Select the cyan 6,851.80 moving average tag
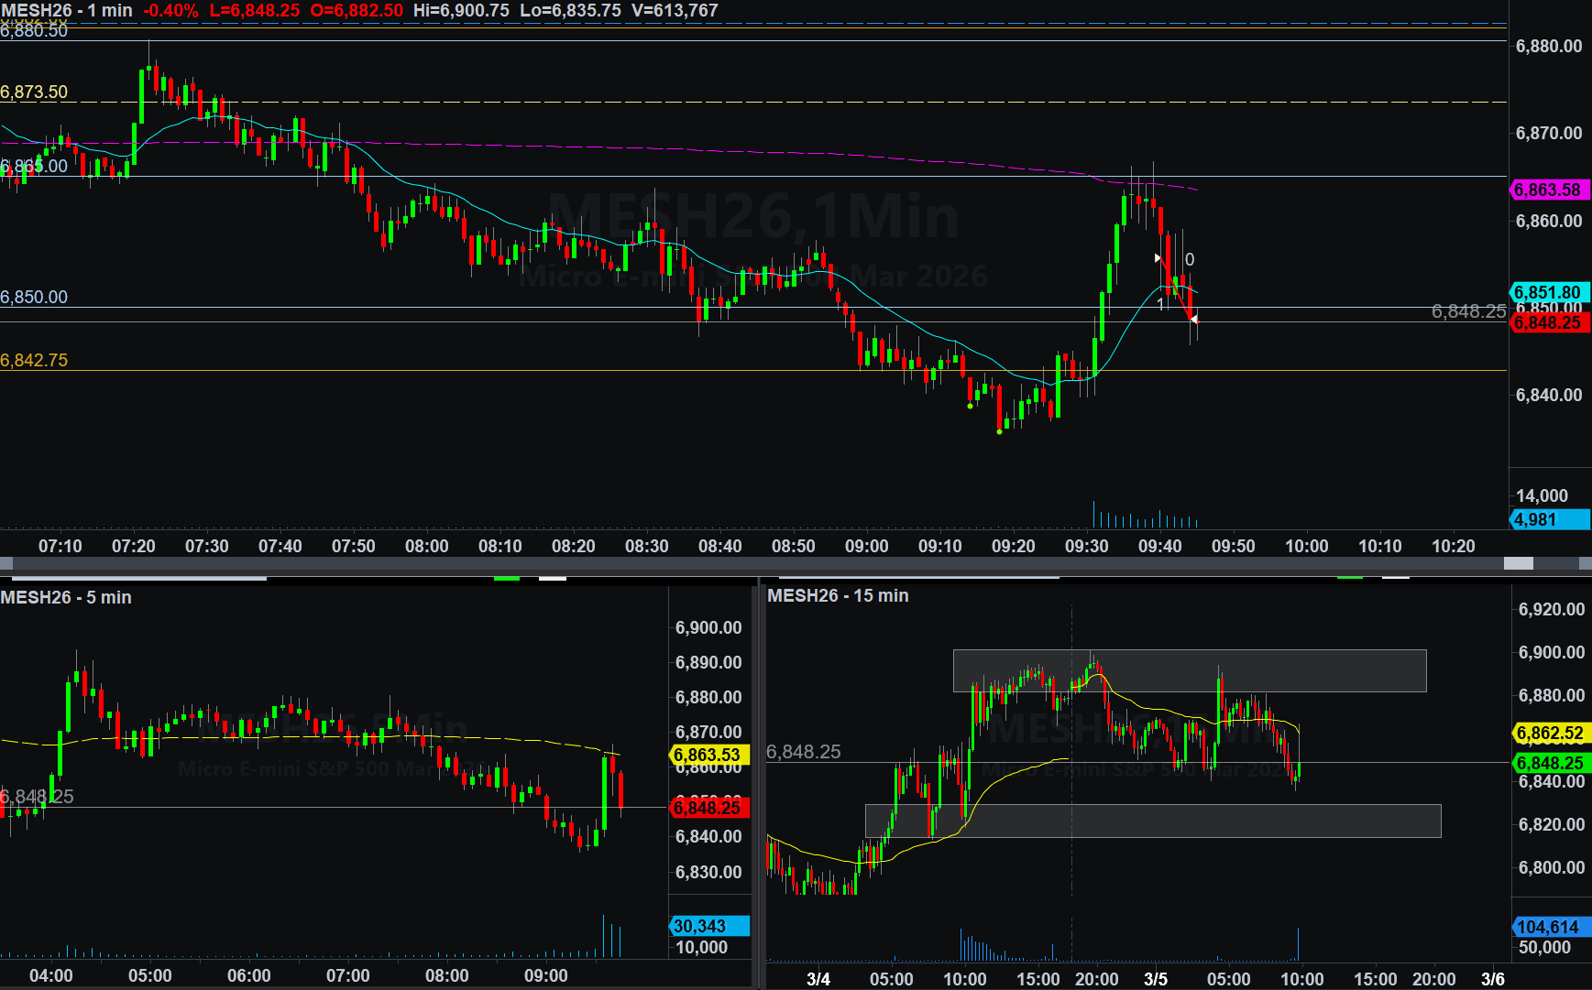The image size is (1592, 990). point(1549,292)
